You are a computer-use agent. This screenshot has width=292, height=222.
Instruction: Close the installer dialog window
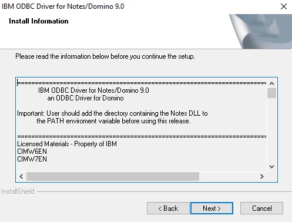(x=284, y=6)
